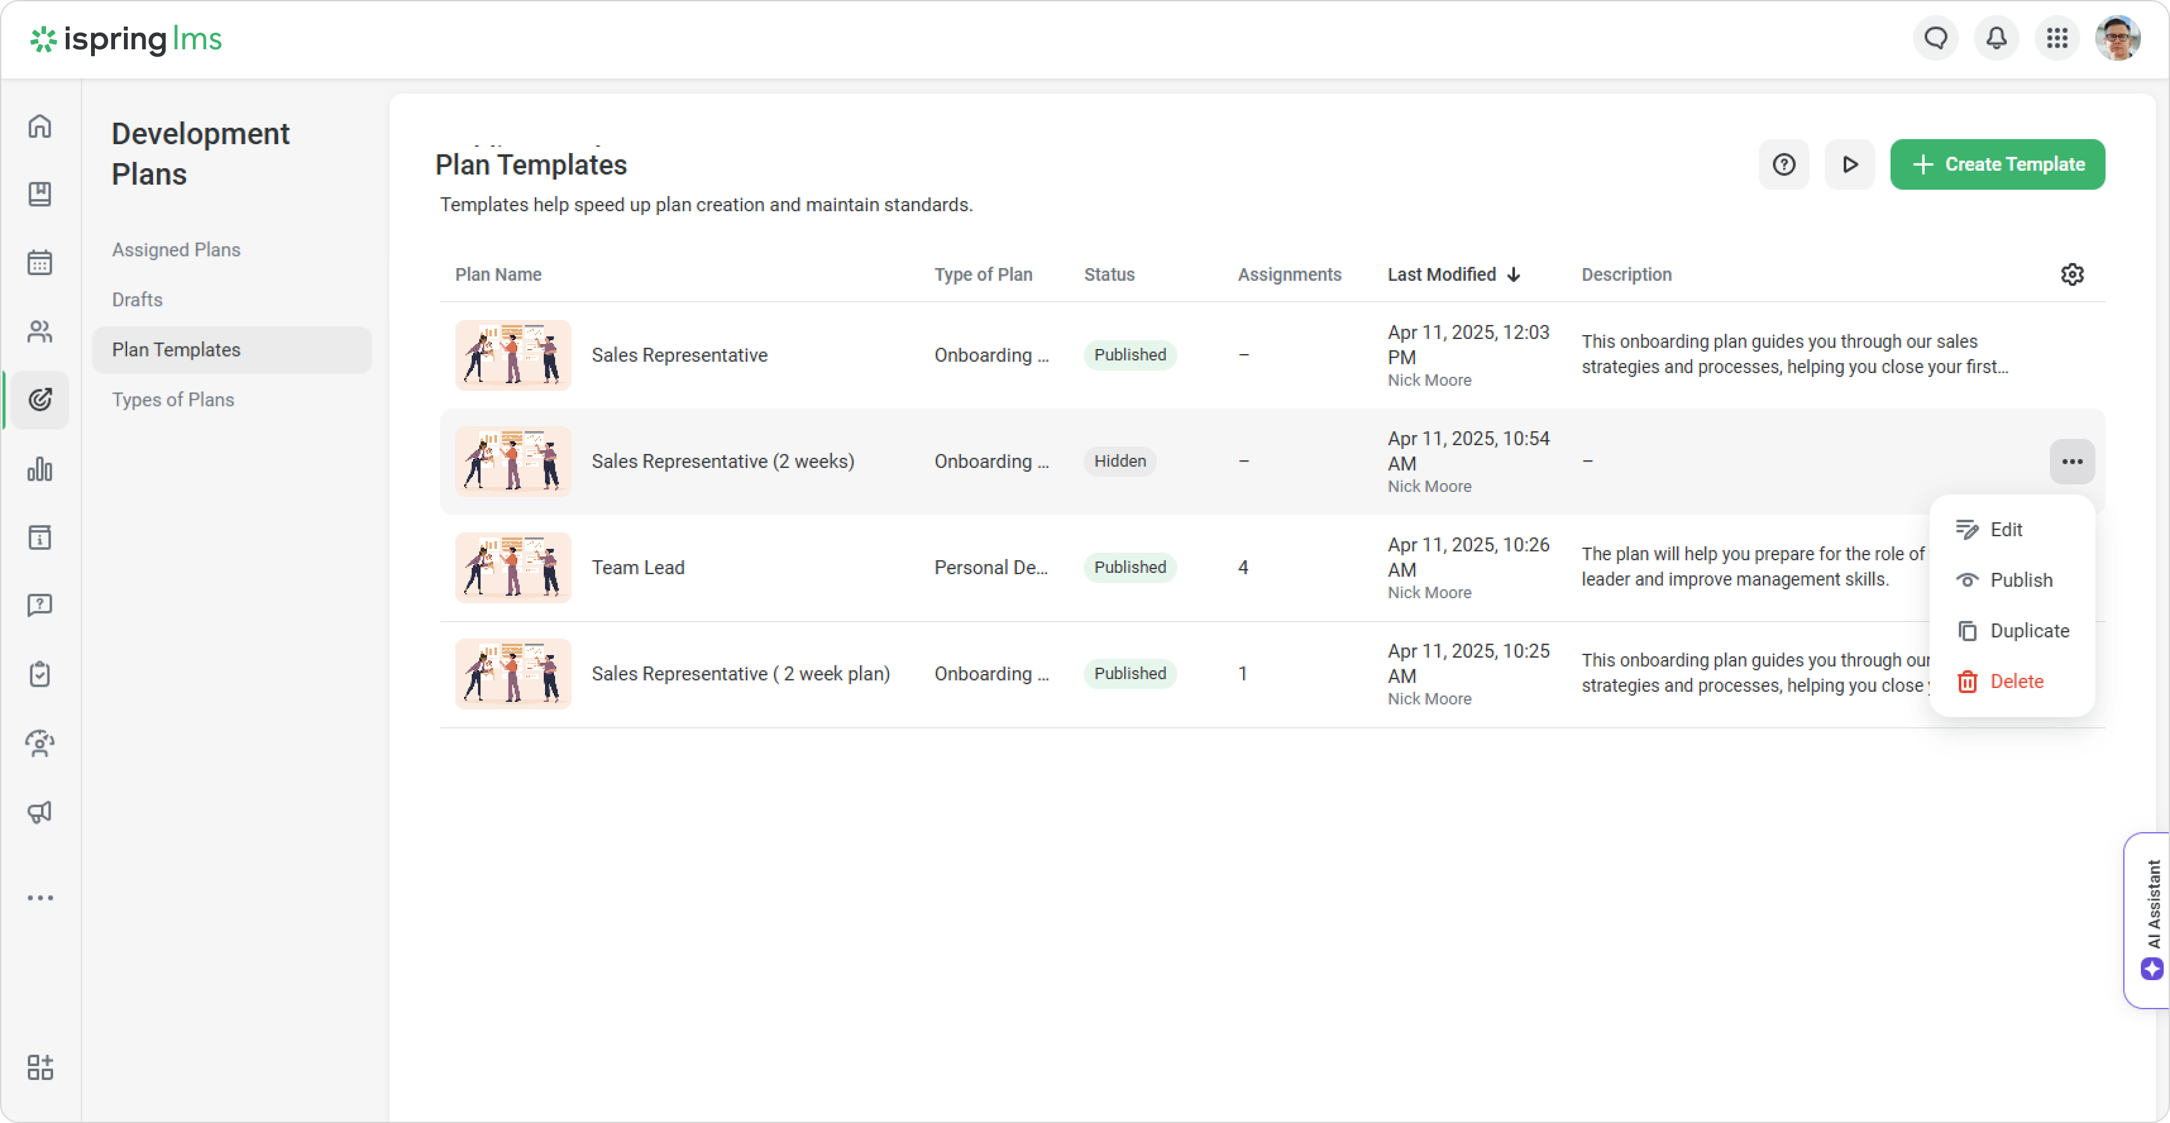Choose Delete from context menu
2170x1123 pixels.
coord(2016,682)
